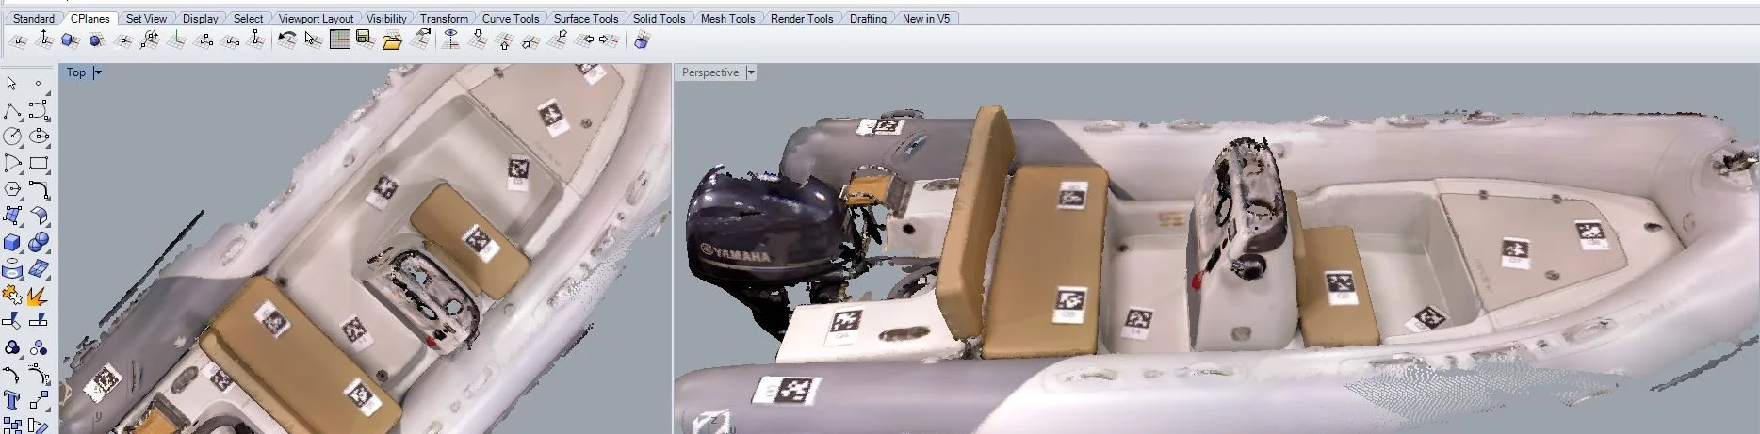Click CPlane icon with arrow pointing right
The height and width of the screenshot is (434, 1760).
pyautogui.click(x=610, y=40)
